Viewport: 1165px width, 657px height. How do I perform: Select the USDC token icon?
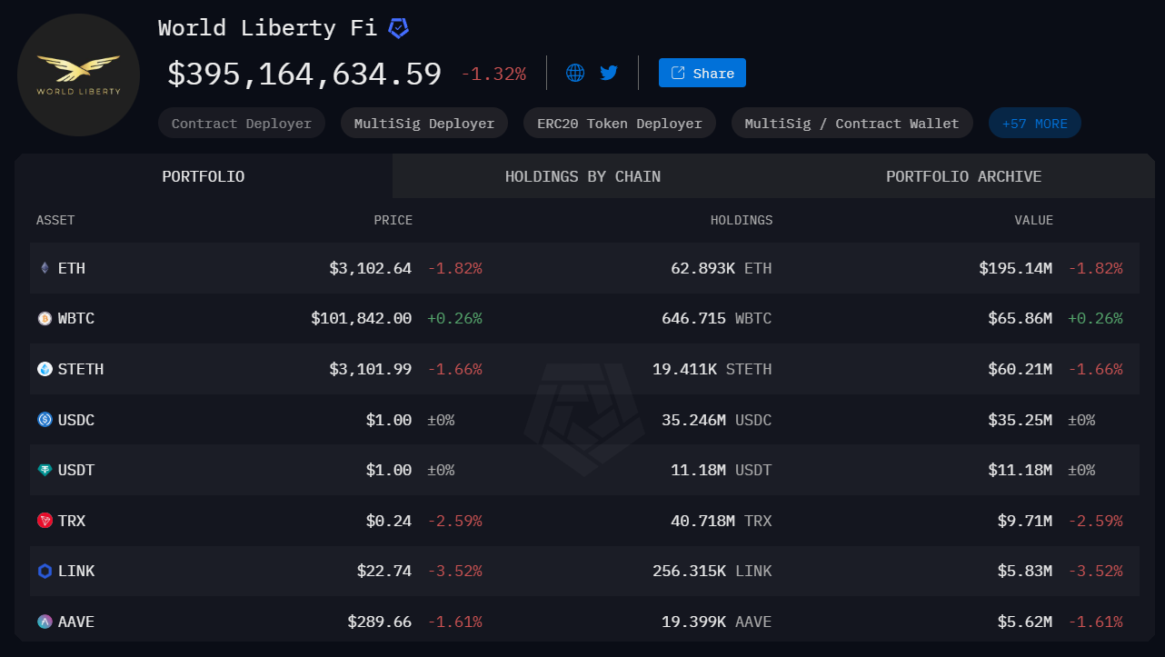tap(45, 420)
